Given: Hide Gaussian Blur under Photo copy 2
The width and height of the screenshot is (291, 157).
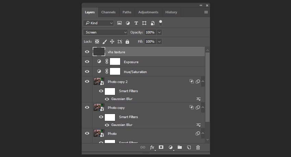Looking at the screenshot, I should pyautogui.click(x=107, y=99).
